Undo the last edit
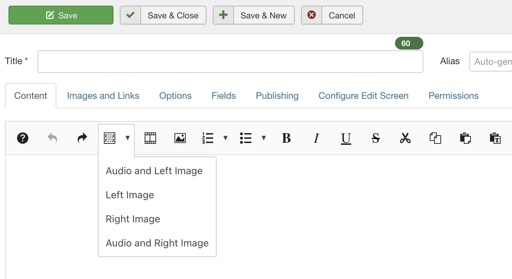Viewport: 512px width, 279px height. tap(52, 138)
